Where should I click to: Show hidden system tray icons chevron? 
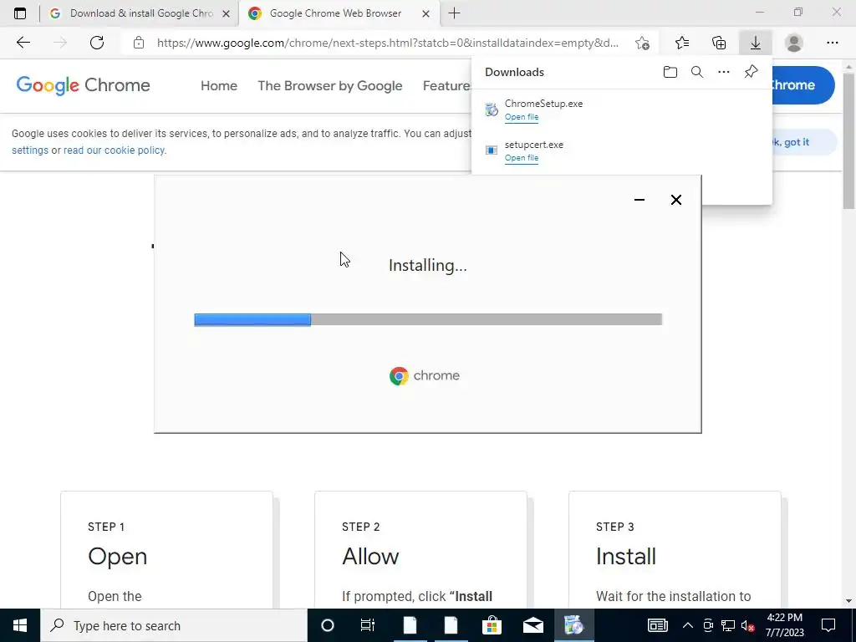688,625
